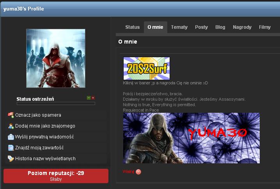The height and width of the screenshot is (189, 280).
Task: Click the document find content icon
Action: (11, 148)
